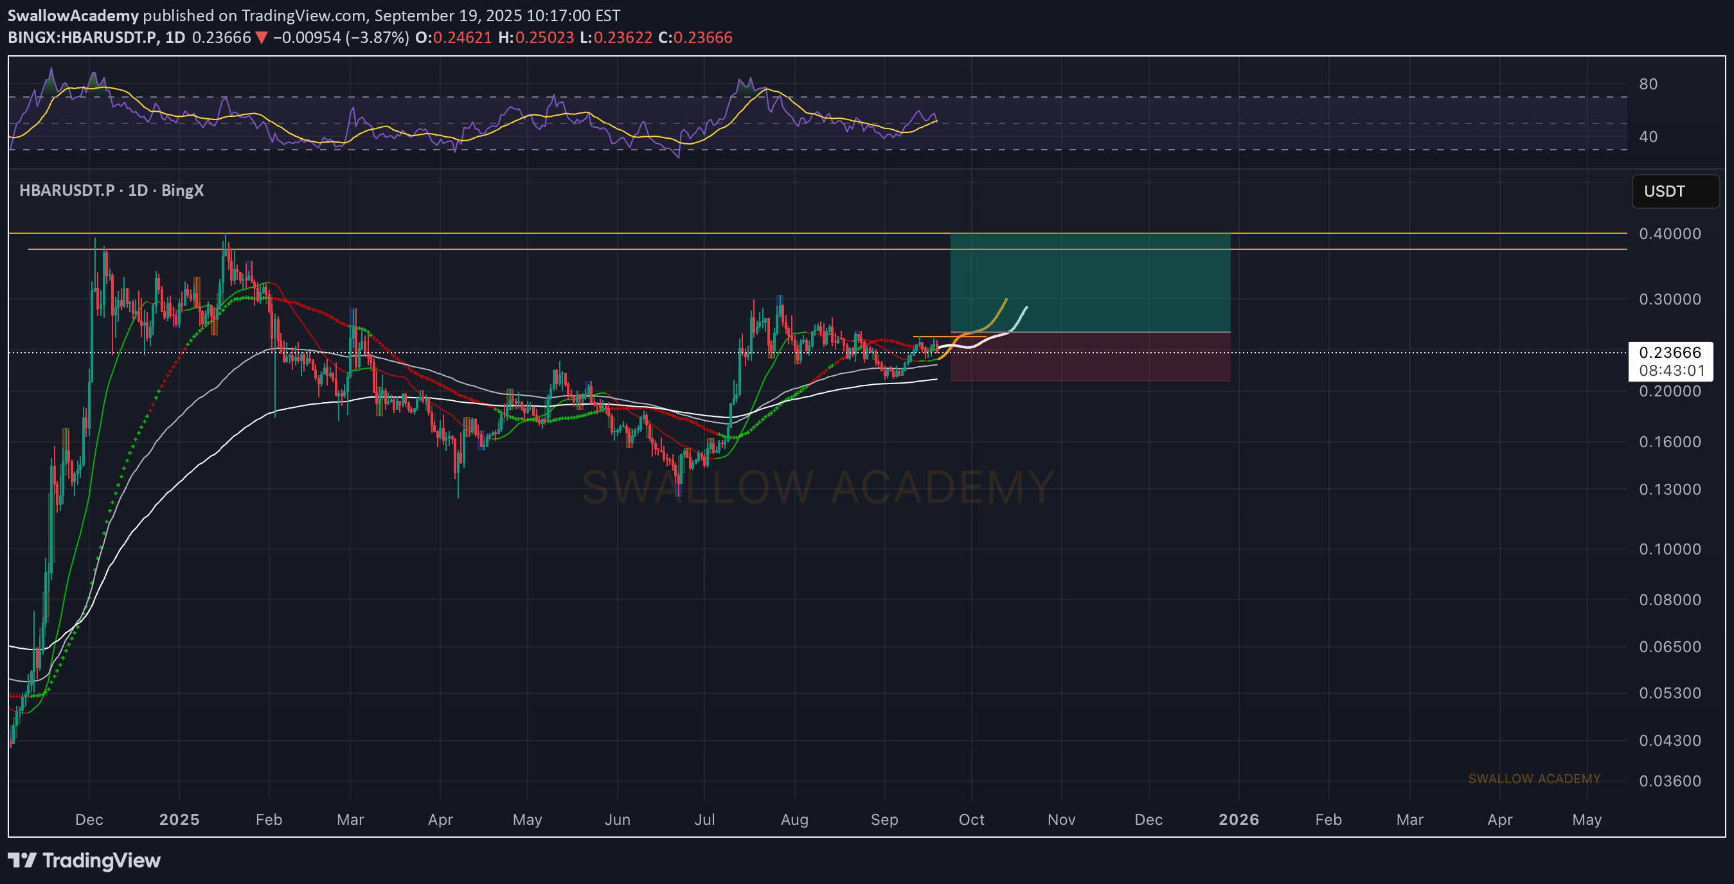Click the 0.06500 price axis label
1734x884 pixels.
pyautogui.click(x=1670, y=646)
